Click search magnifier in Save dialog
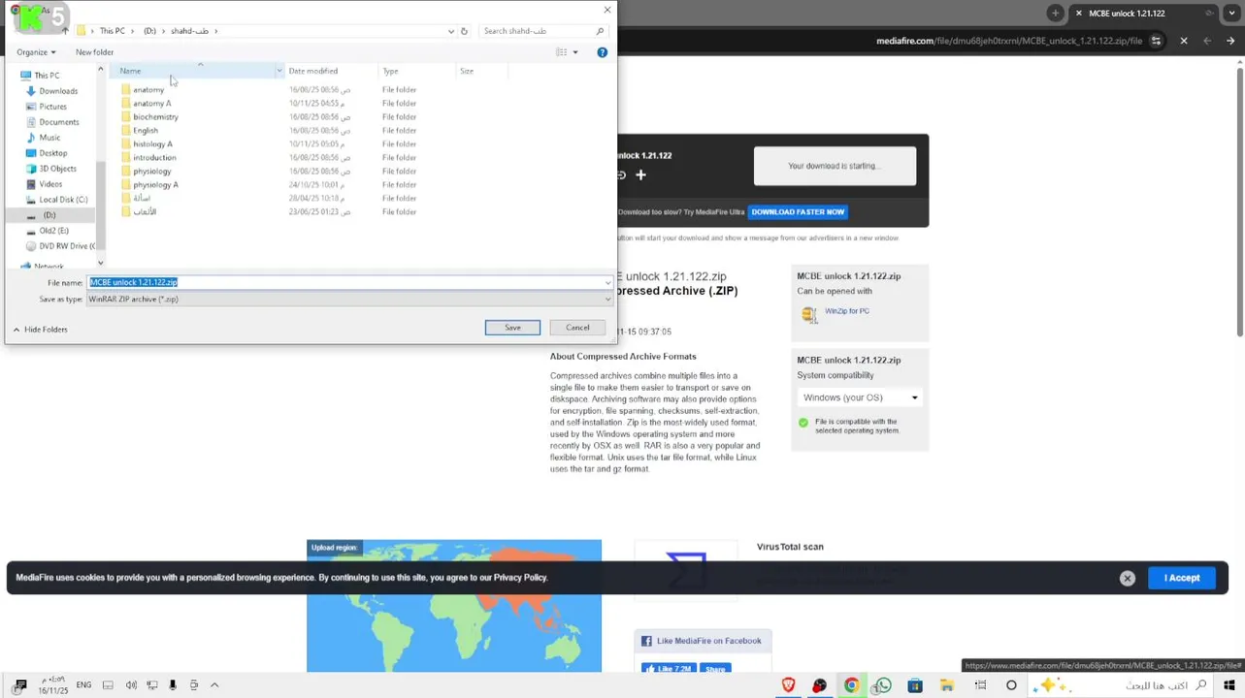 pos(600,31)
